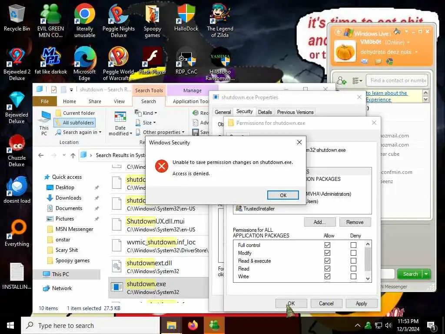Go back with Explorer's back arrow
445x334 pixels.
point(41,155)
